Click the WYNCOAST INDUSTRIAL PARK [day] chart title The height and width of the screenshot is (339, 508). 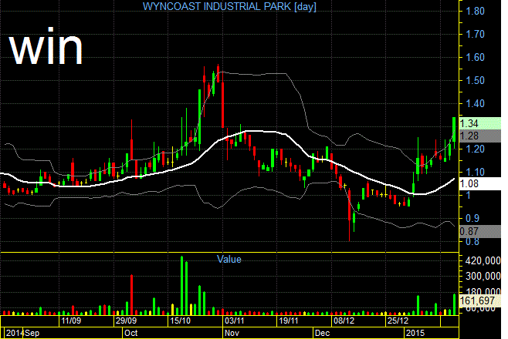pos(229,6)
